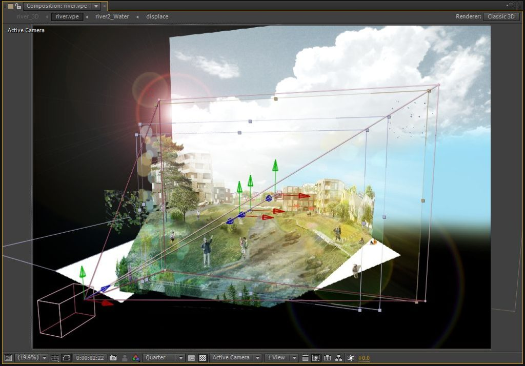This screenshot has width=525, height=366.
Task: Toggle the Region of Interest button
Action: (192, 358)
